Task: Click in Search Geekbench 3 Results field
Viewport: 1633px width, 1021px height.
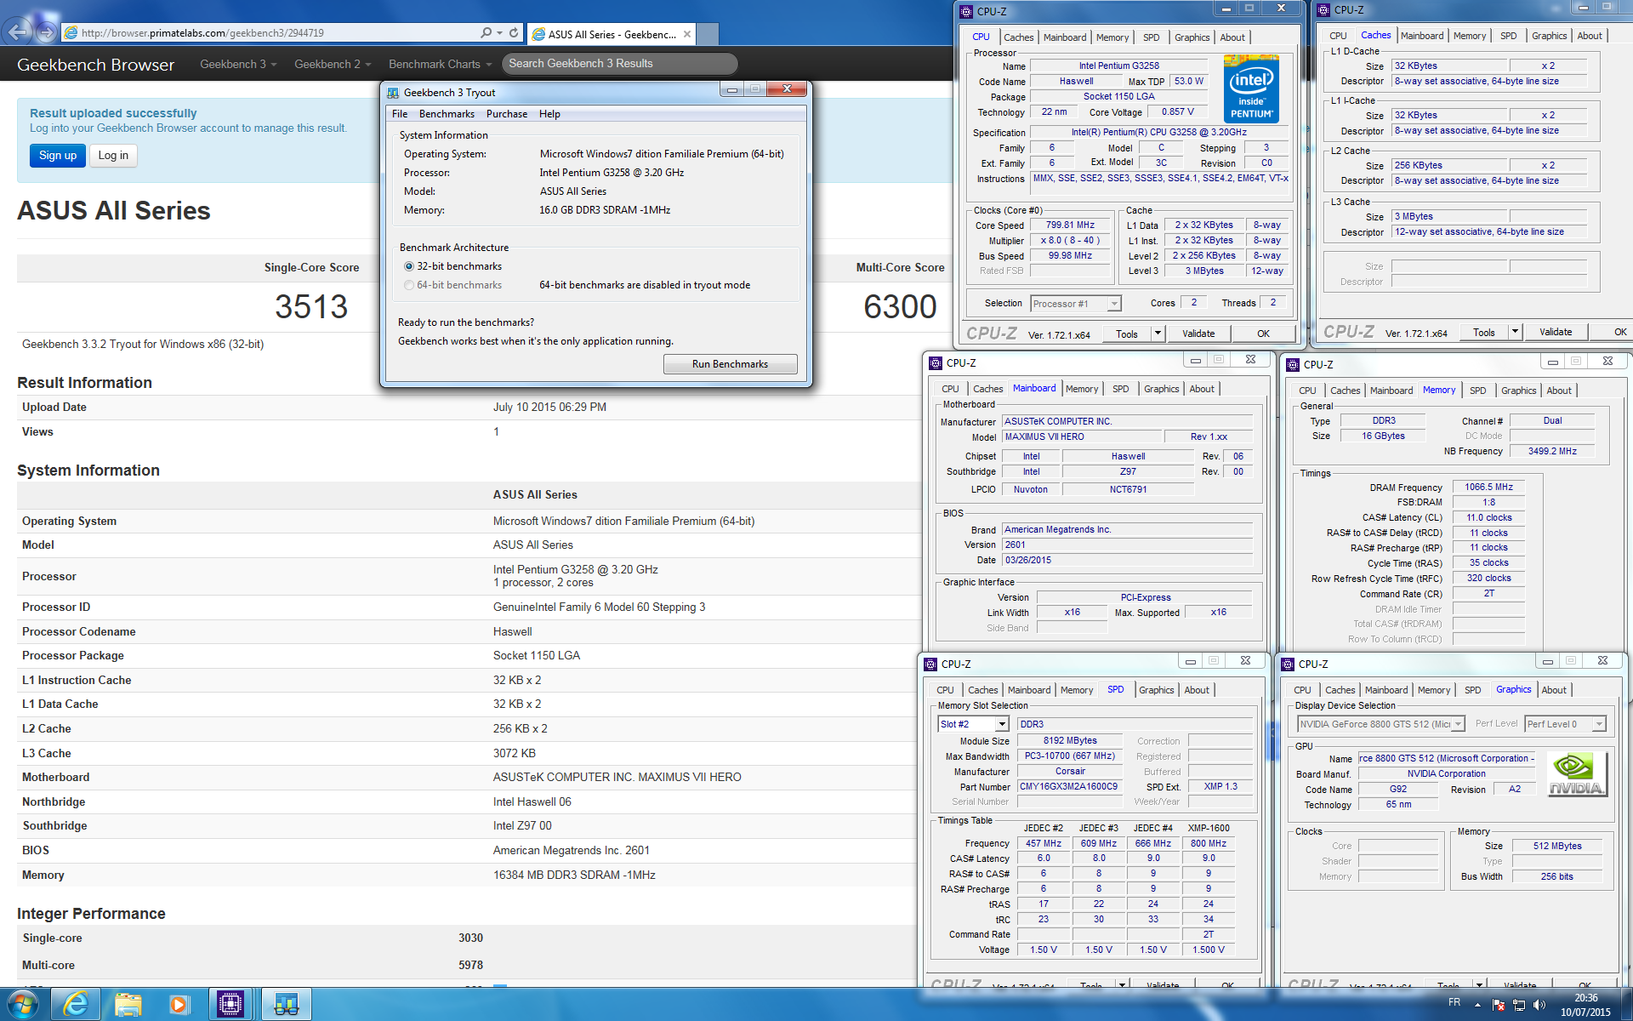Action: pos(618,64)
